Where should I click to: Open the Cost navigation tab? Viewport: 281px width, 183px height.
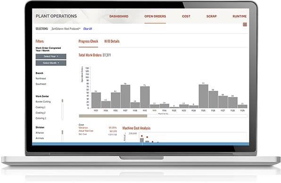click(x=186, y=16)
